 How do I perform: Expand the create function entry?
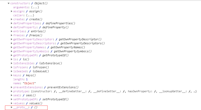(11, 19)
